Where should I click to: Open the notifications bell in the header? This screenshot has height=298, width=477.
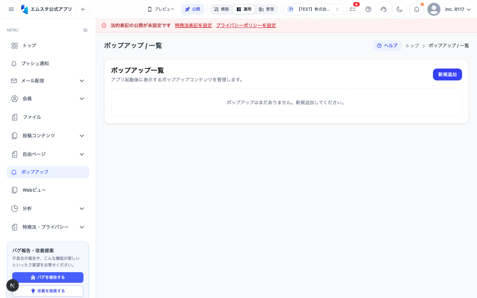click(417, 9)
